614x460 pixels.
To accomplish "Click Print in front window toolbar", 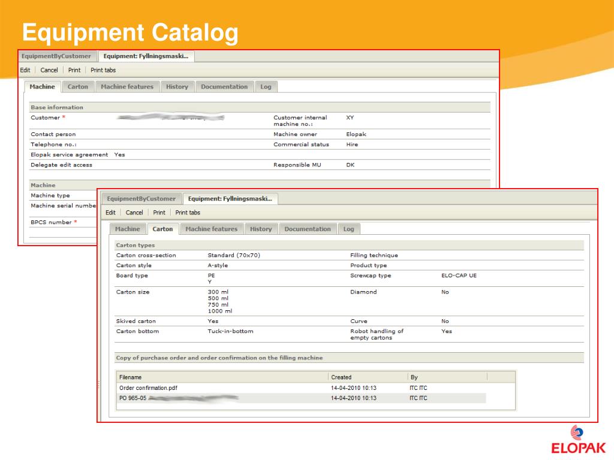I will tap(159, 213).
